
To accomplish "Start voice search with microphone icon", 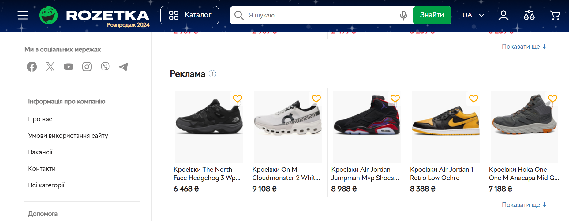I will (x=404, y=15).
